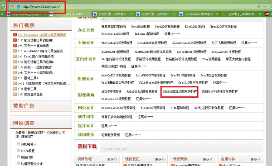Switch to the 【军事】_军事新闻 tab
Screen dimensions: 272x166
coord(242,14)
